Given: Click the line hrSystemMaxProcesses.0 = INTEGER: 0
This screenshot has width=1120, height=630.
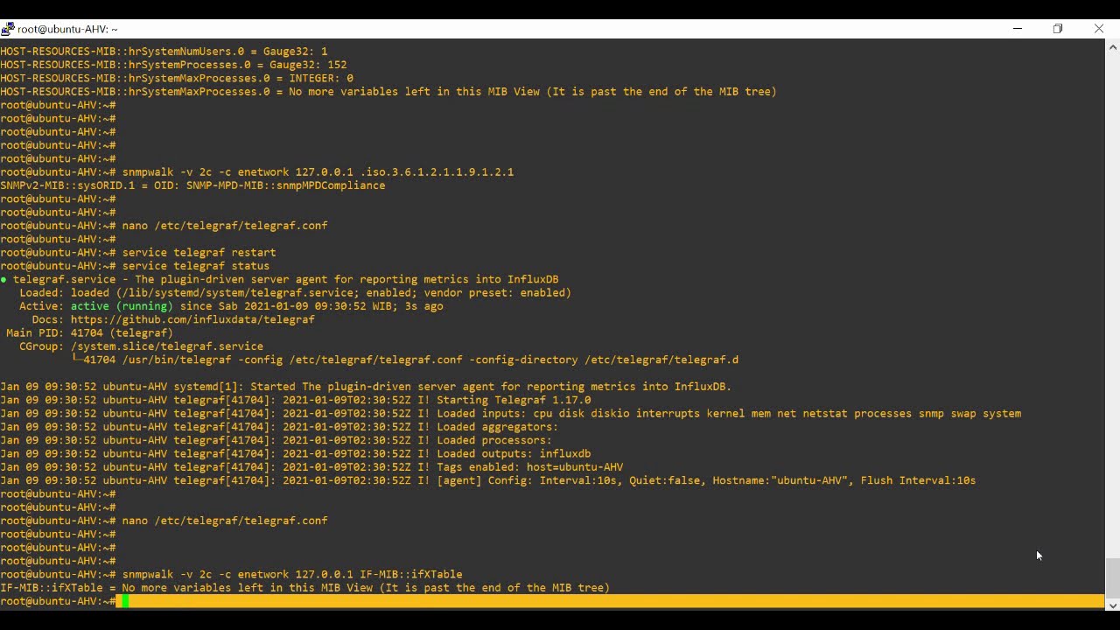Looking at the screenshot, I should coord(177,78).
